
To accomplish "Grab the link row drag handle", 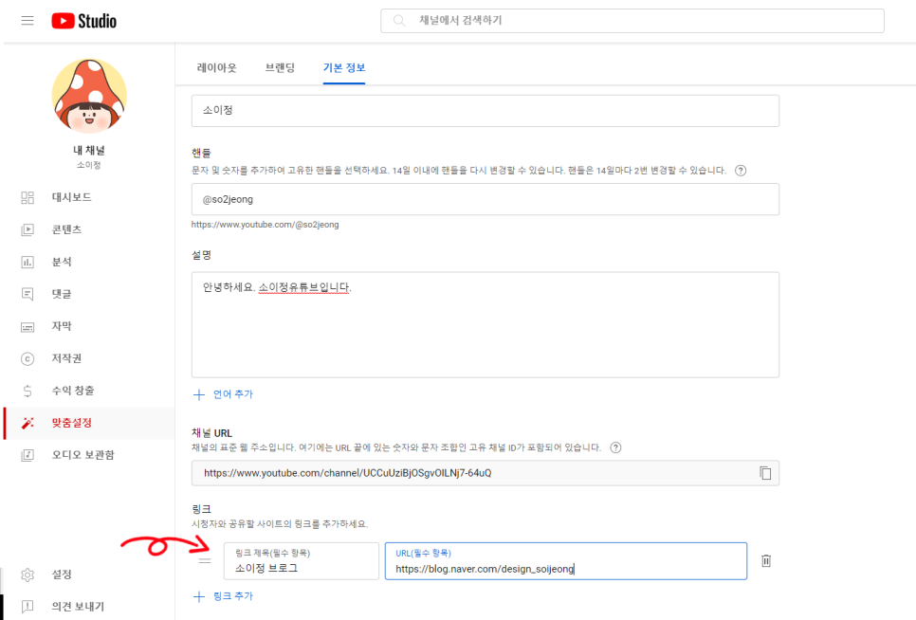I will 204,560.
